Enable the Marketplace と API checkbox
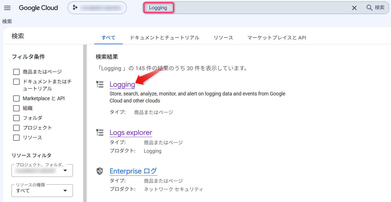 coord(17,98)
